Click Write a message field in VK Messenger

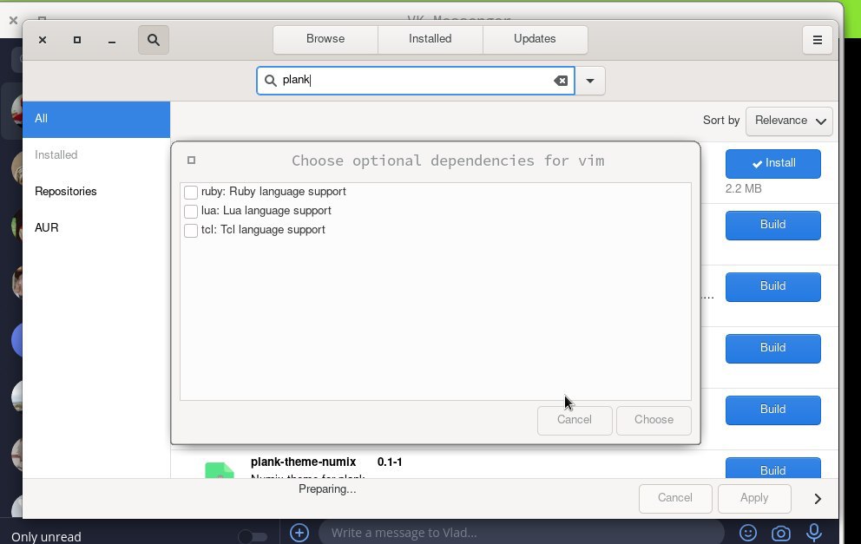[x=522, y=533]
